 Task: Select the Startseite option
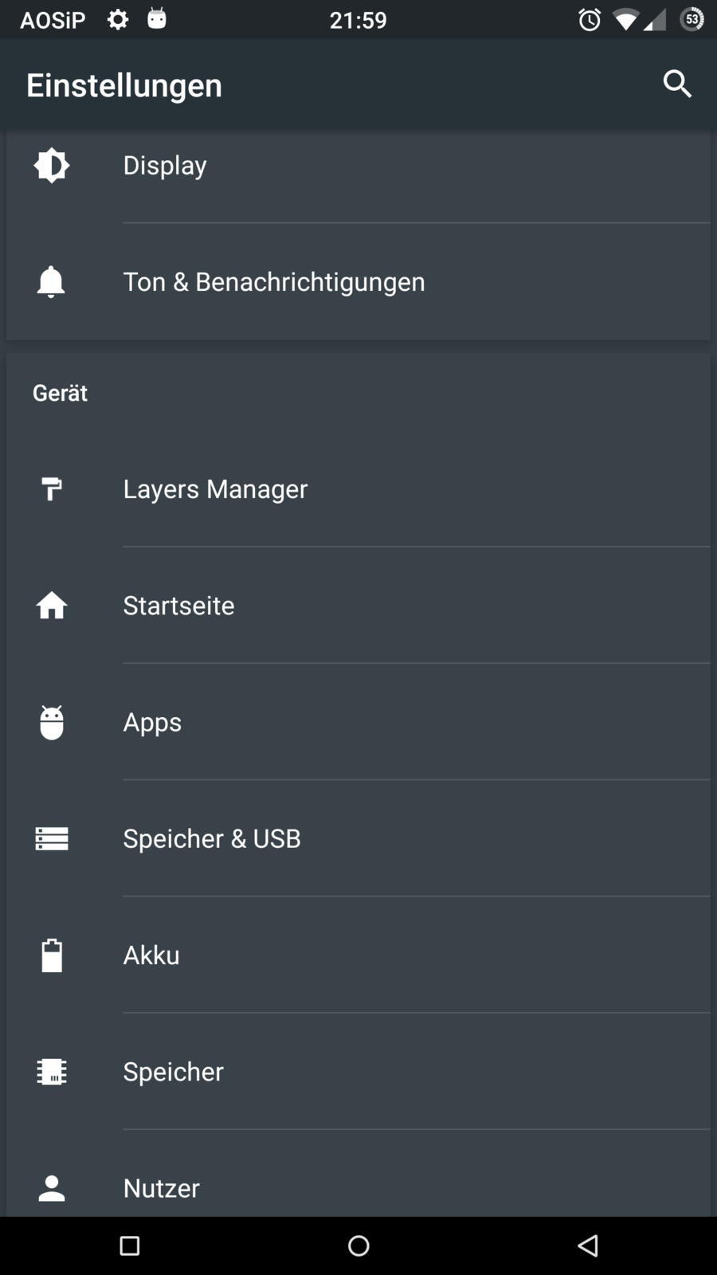[178, 606]
